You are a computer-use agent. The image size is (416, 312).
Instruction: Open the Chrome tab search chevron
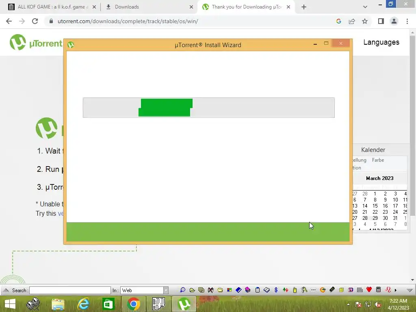click(x=365, y=7)
